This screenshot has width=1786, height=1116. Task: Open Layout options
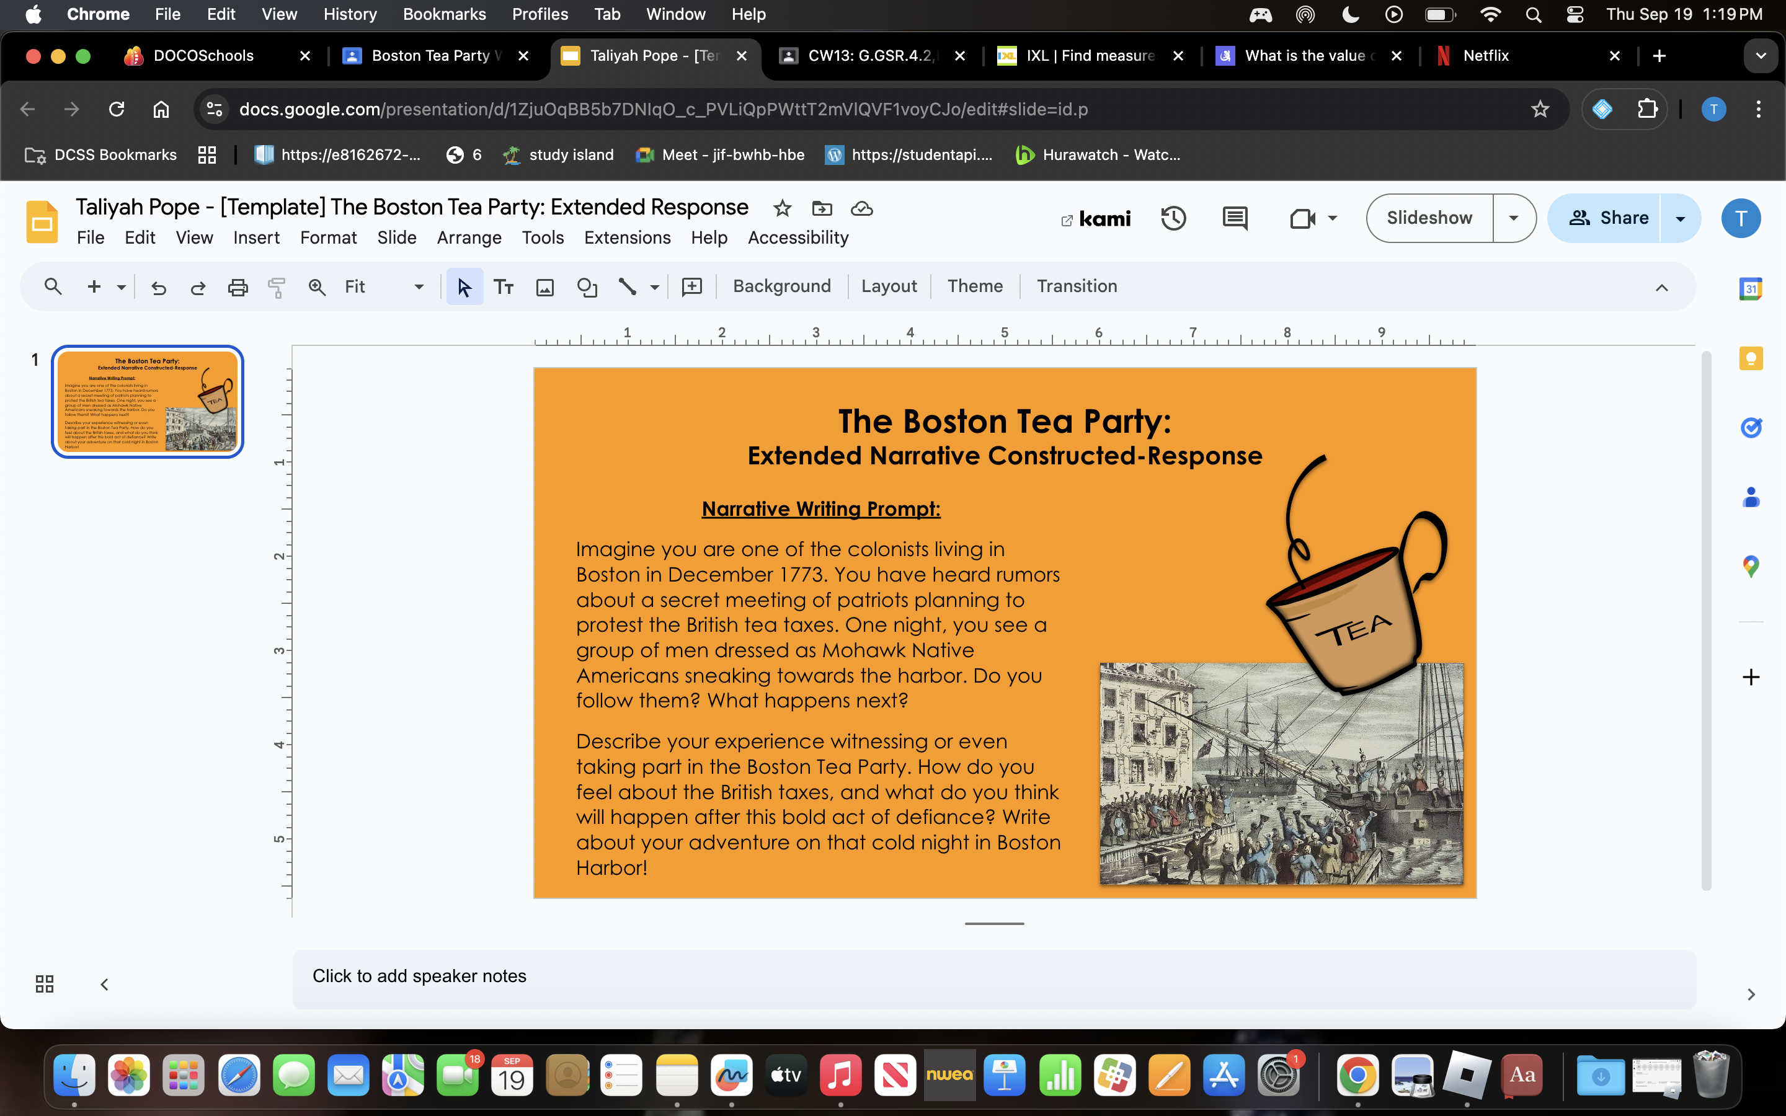889,286
